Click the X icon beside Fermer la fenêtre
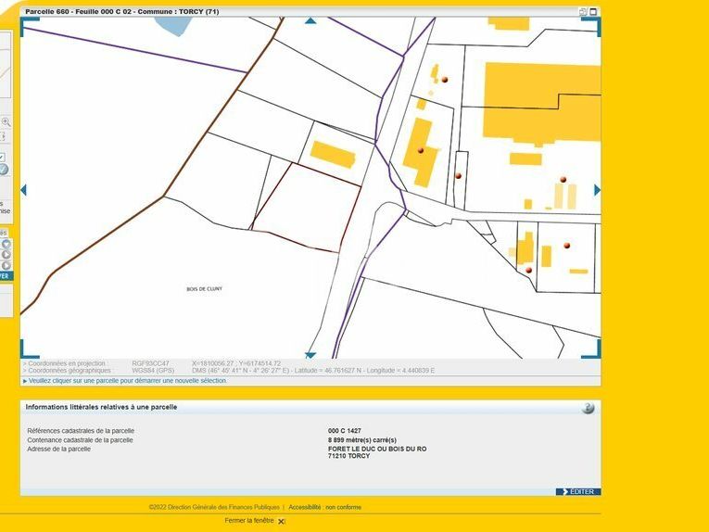Image resolution: width=709 pixels, height=532 pixels. pos(281,522)
